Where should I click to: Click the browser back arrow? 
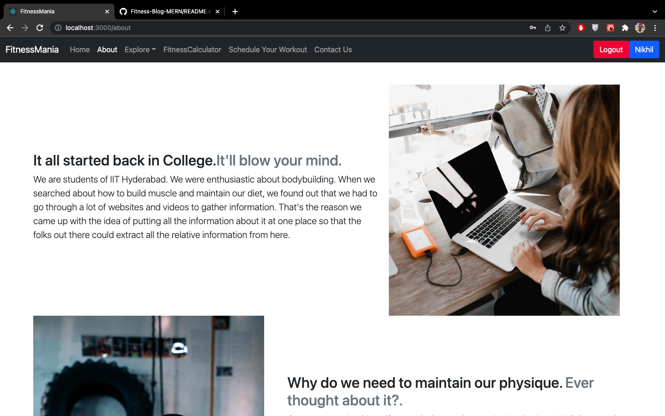click(10, 28)
